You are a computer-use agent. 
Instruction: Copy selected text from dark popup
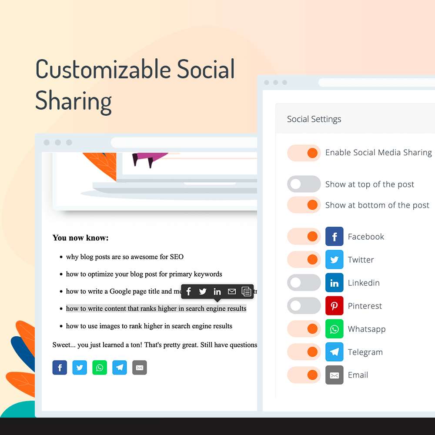coord(246,291)
